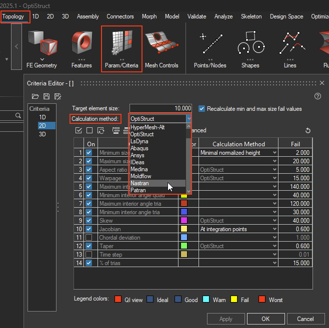The width and height of the screenshot is (329, 328).
Task: Click the Fail legend yellow swatch
Action: click(233, 299)
